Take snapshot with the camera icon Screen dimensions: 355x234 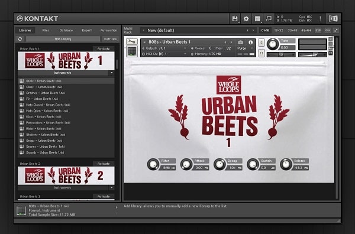coord(240,43)
